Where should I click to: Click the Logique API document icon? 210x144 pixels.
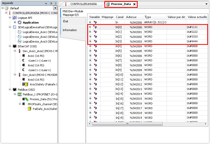click(15, 18)
